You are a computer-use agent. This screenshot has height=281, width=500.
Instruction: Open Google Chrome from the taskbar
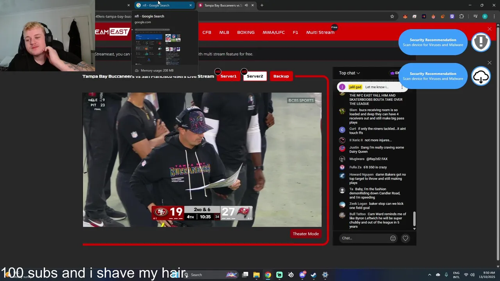[268, 275]
